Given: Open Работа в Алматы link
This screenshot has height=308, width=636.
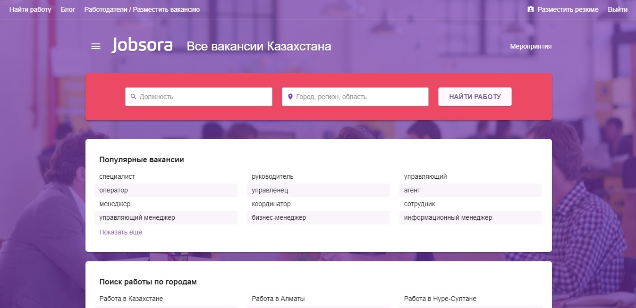Looking at the screenshot, I should 278,299.
